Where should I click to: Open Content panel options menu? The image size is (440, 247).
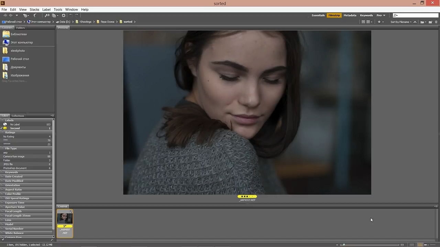coord(436,207)
